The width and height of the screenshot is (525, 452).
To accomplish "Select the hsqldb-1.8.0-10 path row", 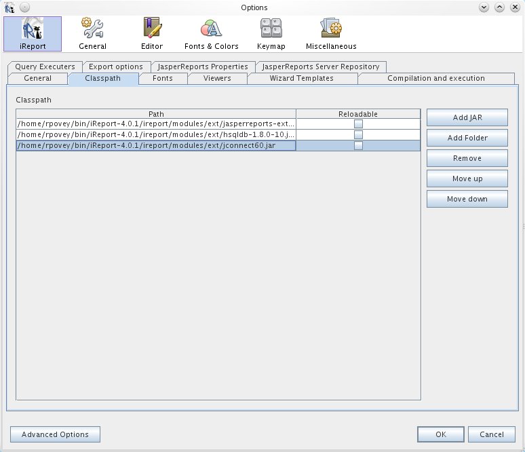I will coord(156,134).
